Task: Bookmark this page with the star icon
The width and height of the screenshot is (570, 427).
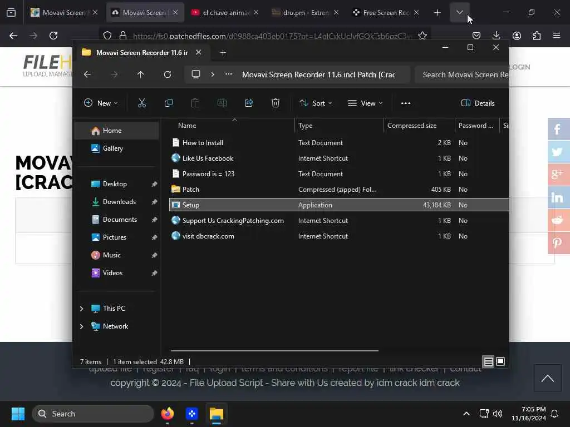Action: [422, 36]
